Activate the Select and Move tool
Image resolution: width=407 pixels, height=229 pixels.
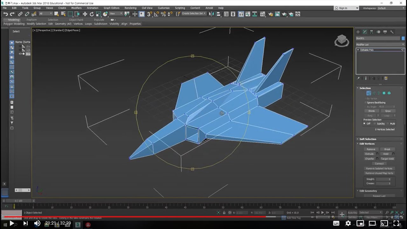click(85, 14)
